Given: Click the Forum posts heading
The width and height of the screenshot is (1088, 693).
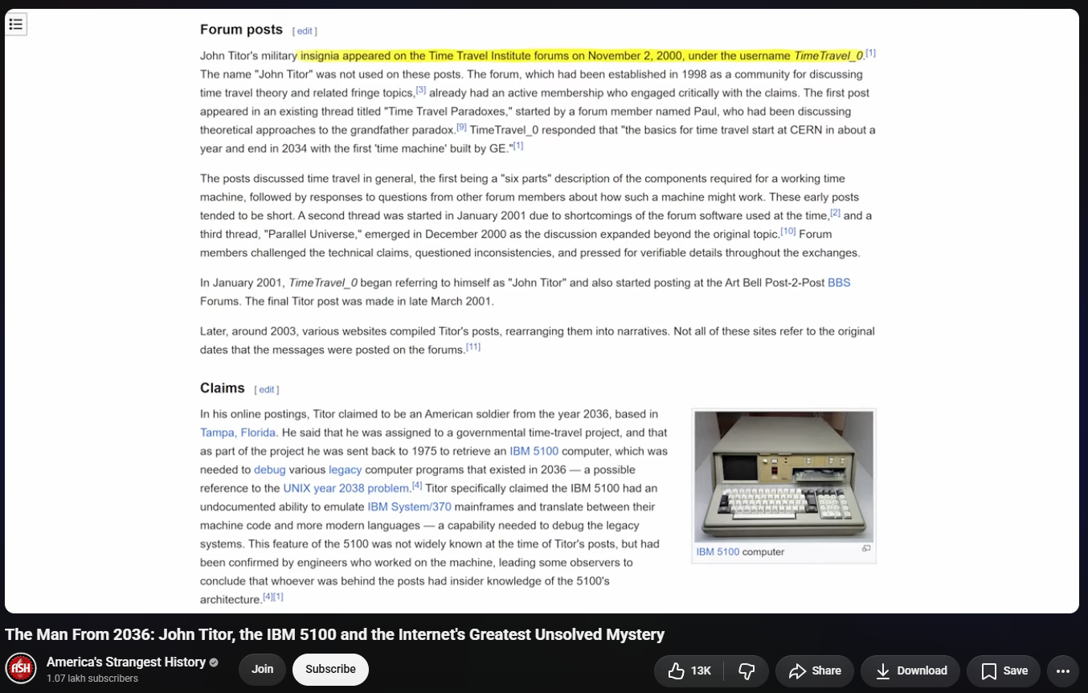Looking at the screenshot, I should [x=241, y=30].
